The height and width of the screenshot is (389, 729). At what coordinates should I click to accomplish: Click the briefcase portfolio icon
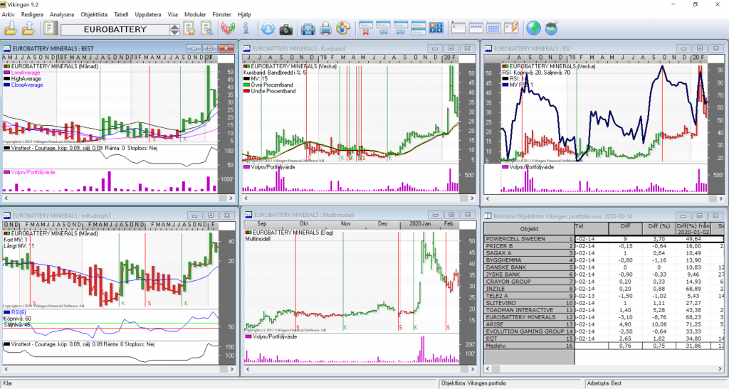tap(308, 29)
